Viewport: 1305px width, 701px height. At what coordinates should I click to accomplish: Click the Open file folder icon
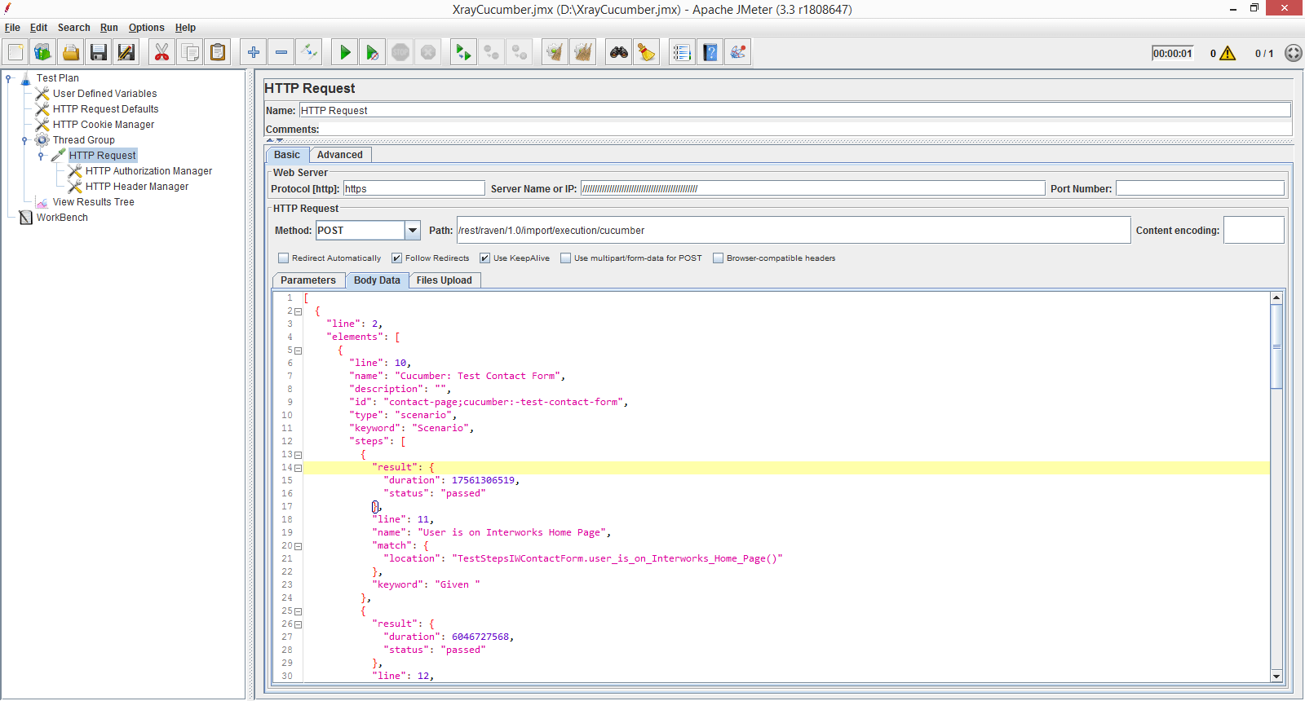click(x=71, y=52)
